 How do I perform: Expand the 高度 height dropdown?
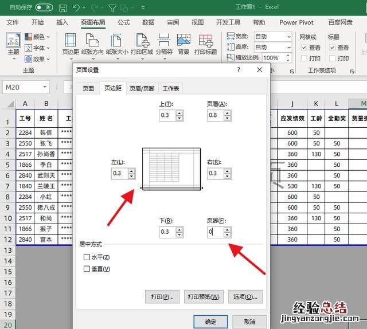(x=288, y=47)
